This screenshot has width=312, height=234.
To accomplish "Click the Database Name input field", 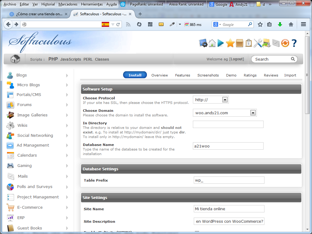I will coord(228,146).
